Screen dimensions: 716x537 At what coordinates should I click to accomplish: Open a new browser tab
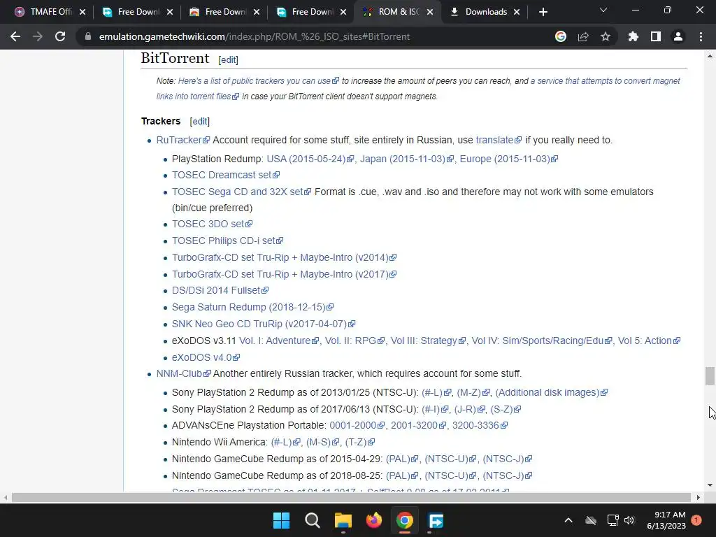point(543,12)
